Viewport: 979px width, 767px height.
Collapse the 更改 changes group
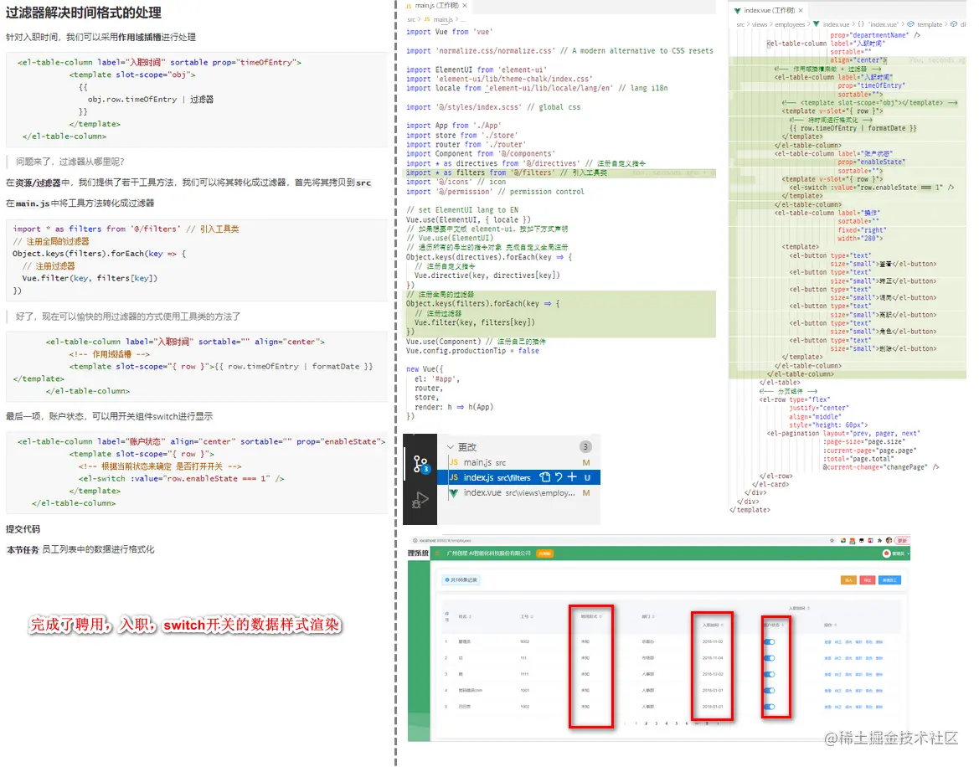pyautogui.click(x=451, y=447)
